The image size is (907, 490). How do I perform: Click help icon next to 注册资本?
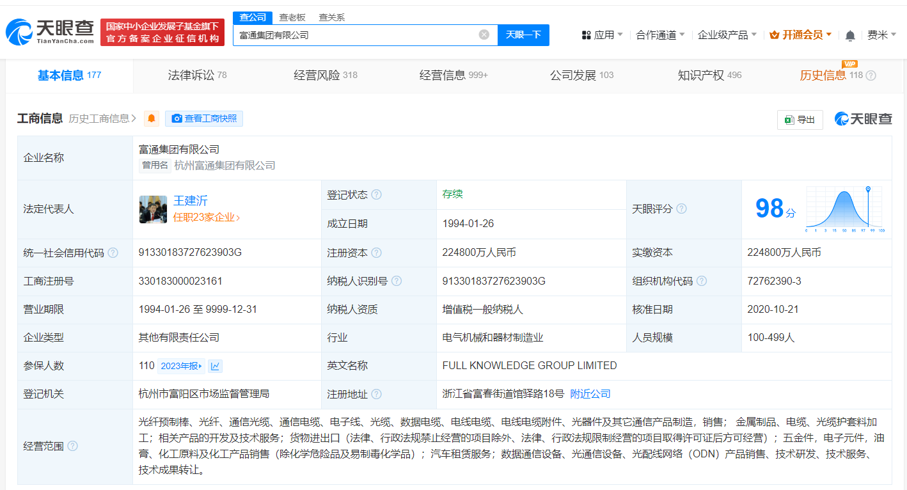coord(377,252)
